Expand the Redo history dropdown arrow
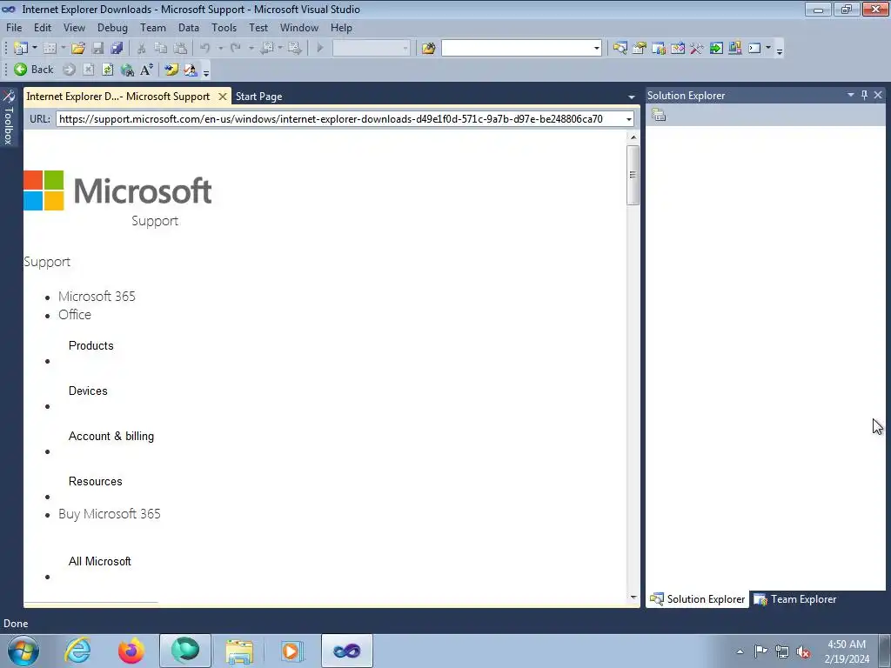The image size is (891, 668). point(251,49)
